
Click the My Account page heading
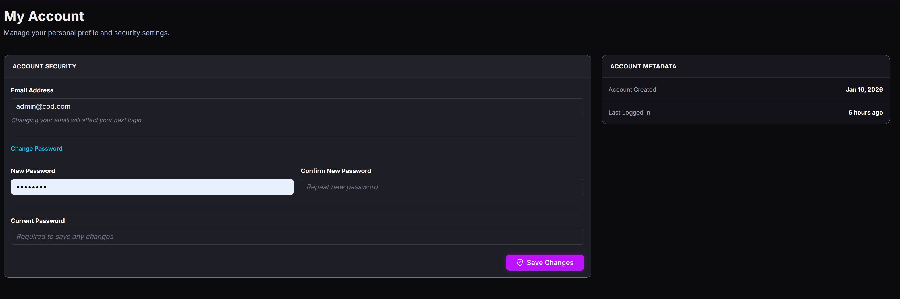click(44, 16)
